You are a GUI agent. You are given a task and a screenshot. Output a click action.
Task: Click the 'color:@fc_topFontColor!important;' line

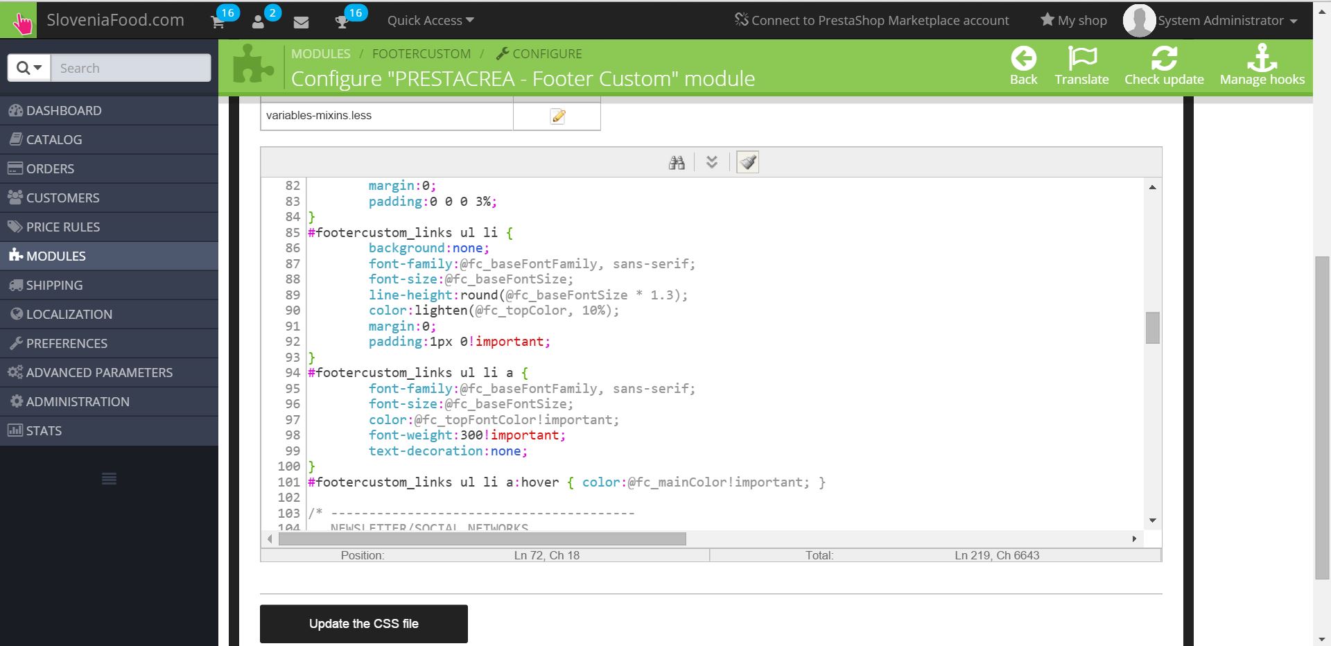pos(494,420)
